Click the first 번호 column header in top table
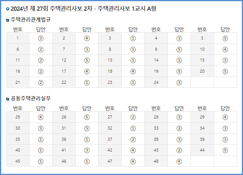 pos(18,29)
